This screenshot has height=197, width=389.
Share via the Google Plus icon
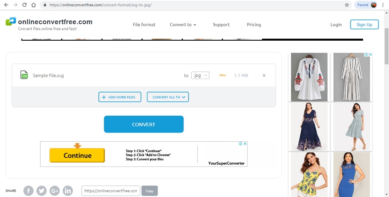54,191
